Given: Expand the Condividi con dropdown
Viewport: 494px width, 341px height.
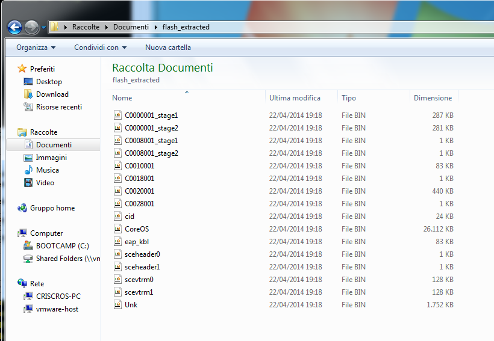Looking at the screenshot, I should tap(100, 48).
